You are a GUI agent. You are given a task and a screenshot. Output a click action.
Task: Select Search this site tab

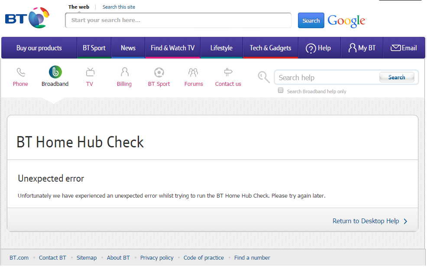[x=119, y=7]
